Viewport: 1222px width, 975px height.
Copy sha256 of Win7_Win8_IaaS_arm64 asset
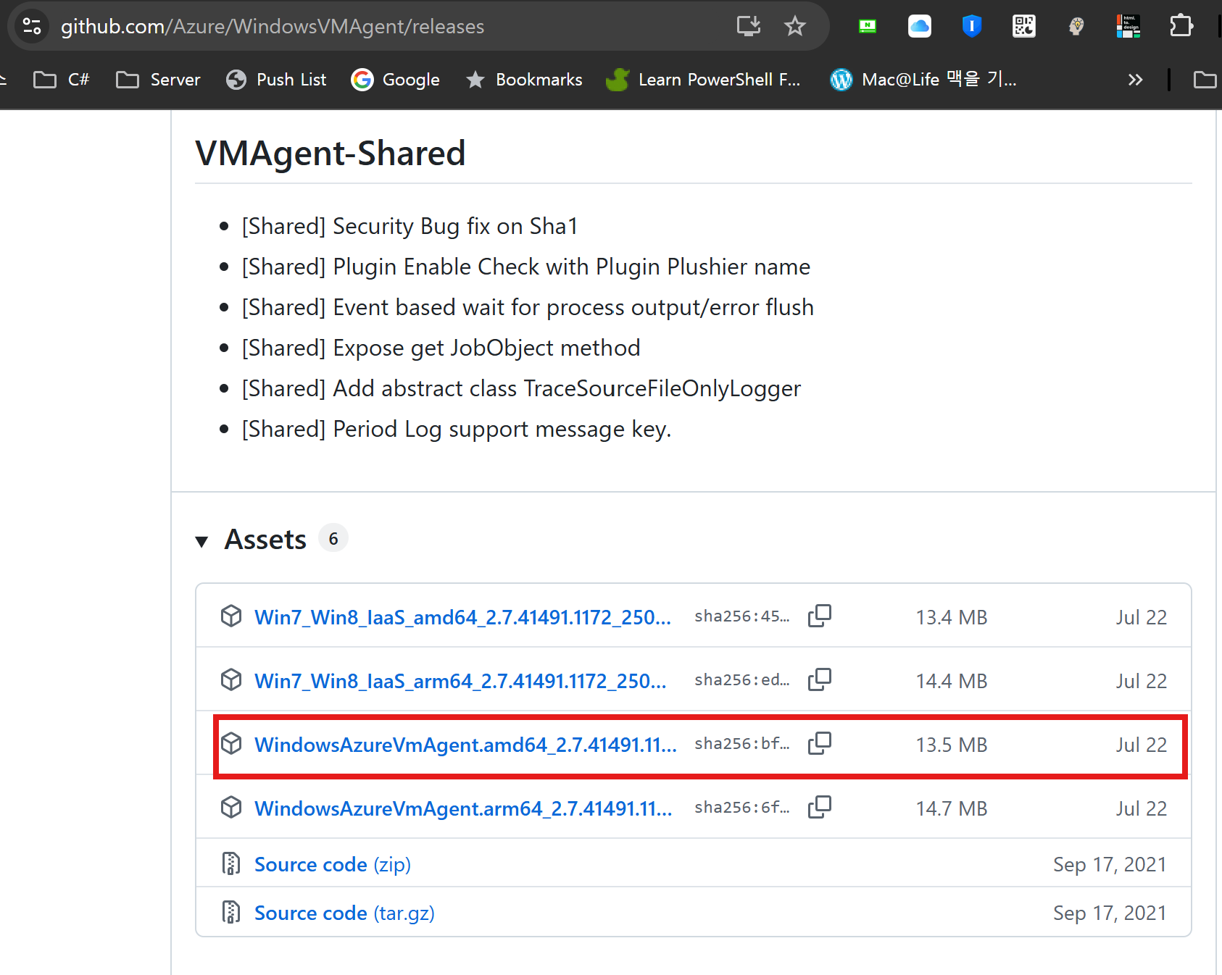coord(820,680)
